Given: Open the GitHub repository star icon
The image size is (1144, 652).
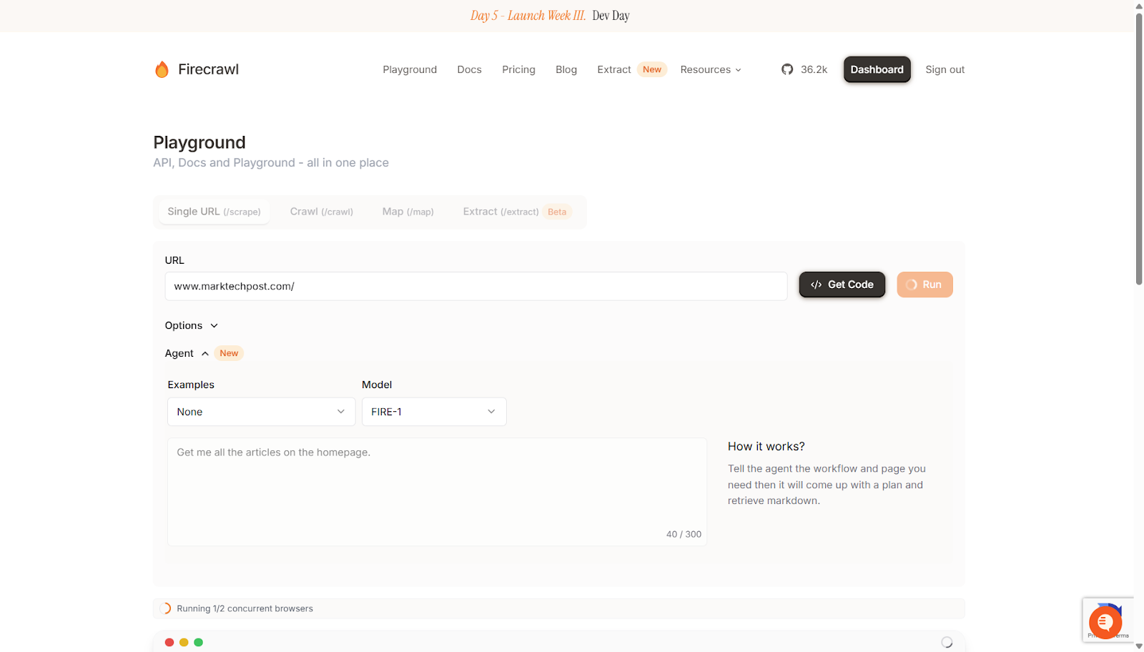Looking at the screenshot, I should coord(787,69).
